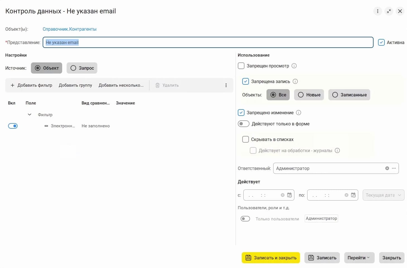
Task: Open calendar picker for the end date
Action: (353, 195)
